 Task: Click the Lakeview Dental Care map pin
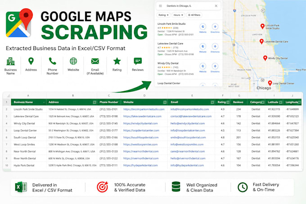point(261,41)
